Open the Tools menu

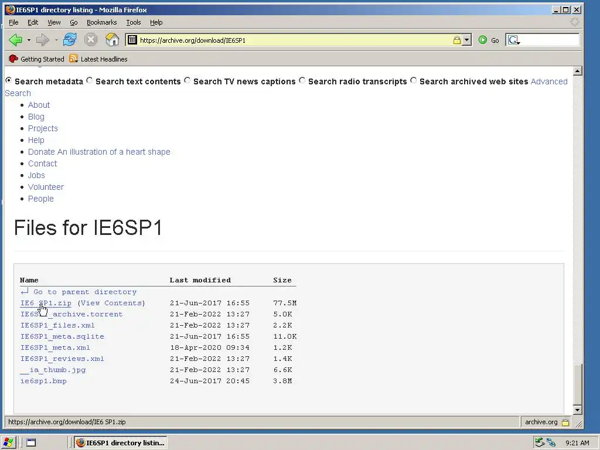[x=134, y=22]
